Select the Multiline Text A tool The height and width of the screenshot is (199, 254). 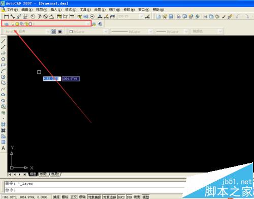point(3,148)
